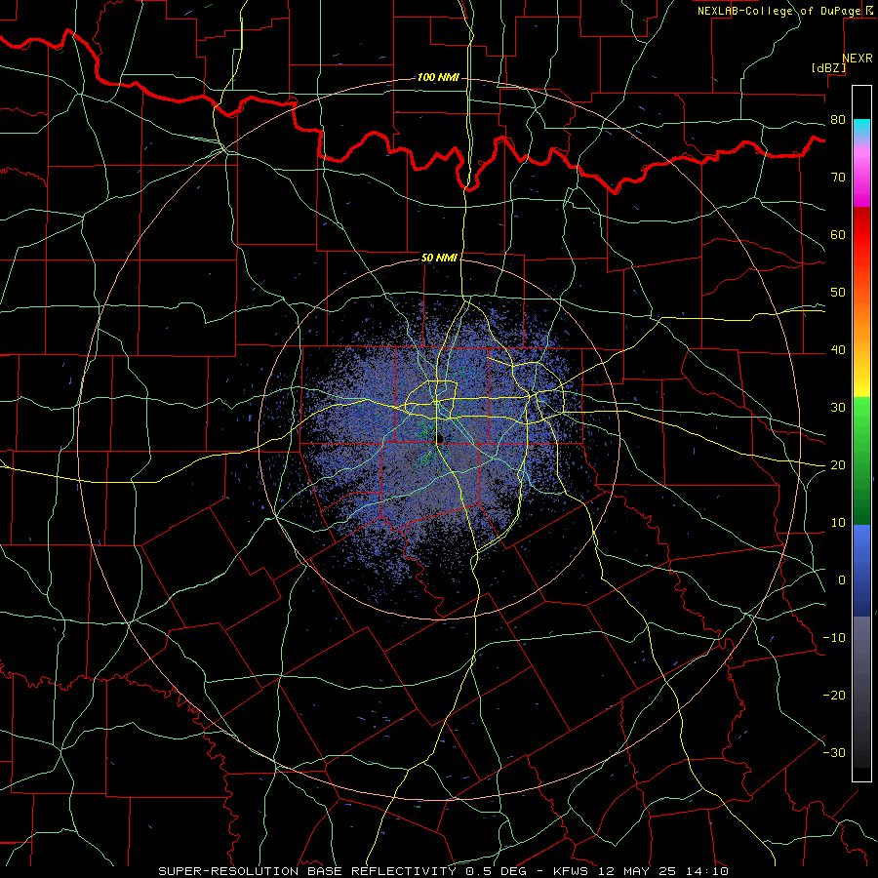The width and height of the screenshot is (878, 878).
Task: Click the red segment of the dBZ color bar
Action: (861, 235)
